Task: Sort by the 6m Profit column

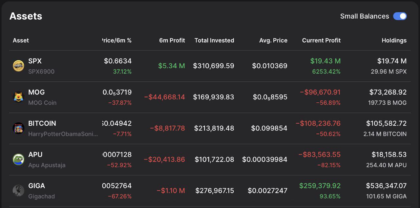Action: coord(172,40)
